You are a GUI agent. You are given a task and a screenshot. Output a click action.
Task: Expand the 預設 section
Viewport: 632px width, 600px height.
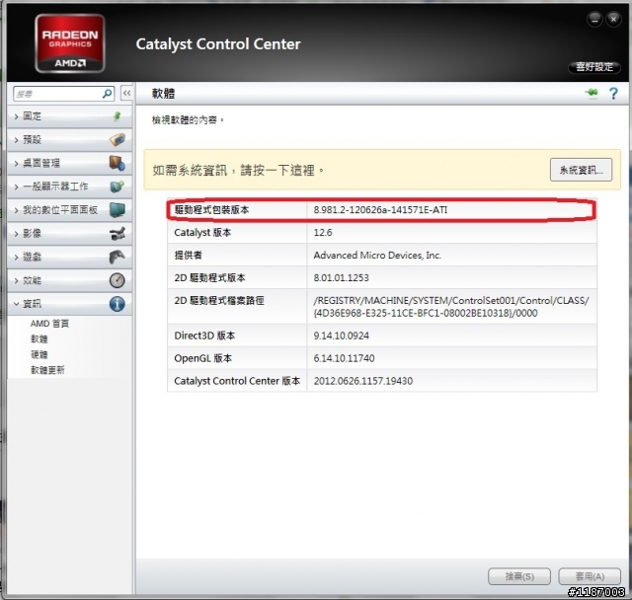tap(69, 140)
